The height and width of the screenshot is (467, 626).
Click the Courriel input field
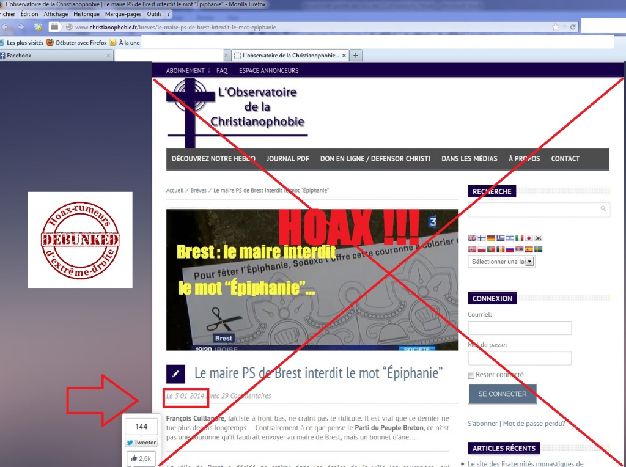[x=520, y=328]
